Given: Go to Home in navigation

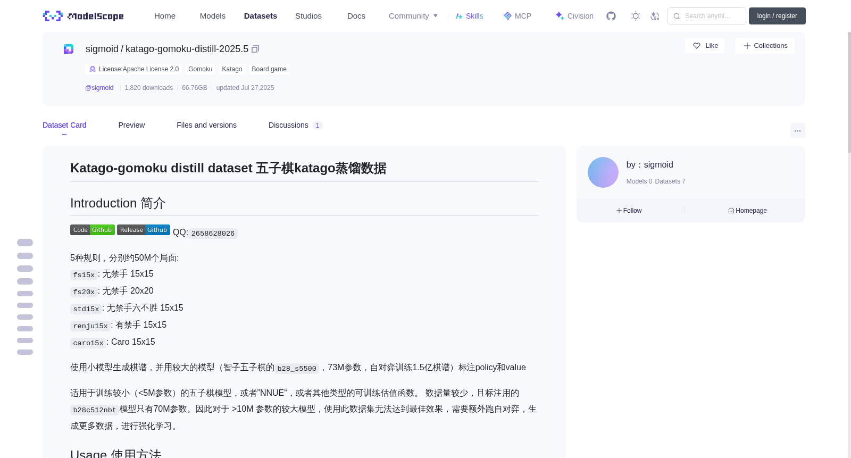Looking at the screenshot, I should (x=165, y=16).
